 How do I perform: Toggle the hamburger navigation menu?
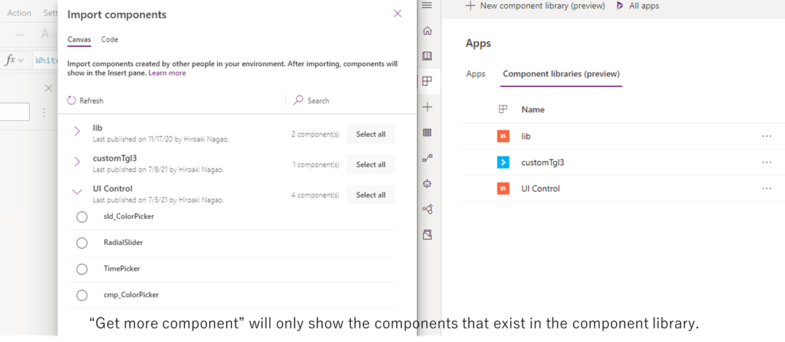point(427,6)
